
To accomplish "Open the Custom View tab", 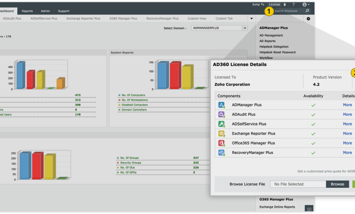I will pyautogui.click(x=197, y=19).
